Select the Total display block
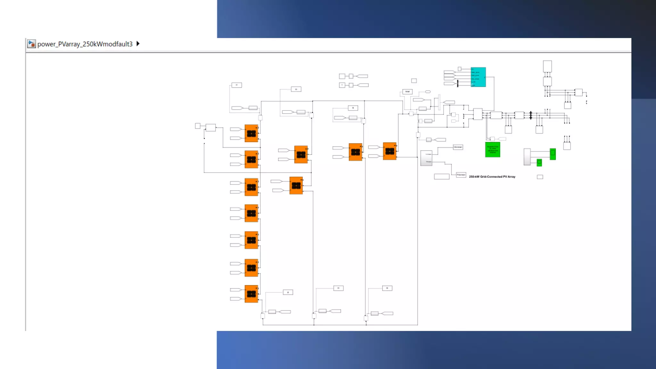 pos(407,92)
